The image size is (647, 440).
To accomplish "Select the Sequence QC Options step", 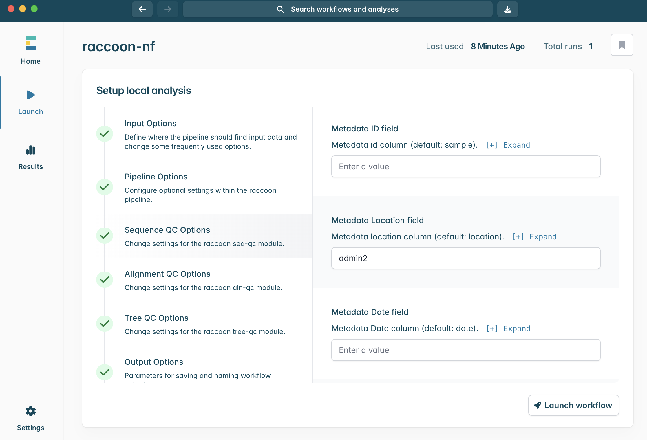I will coord(167,230).
